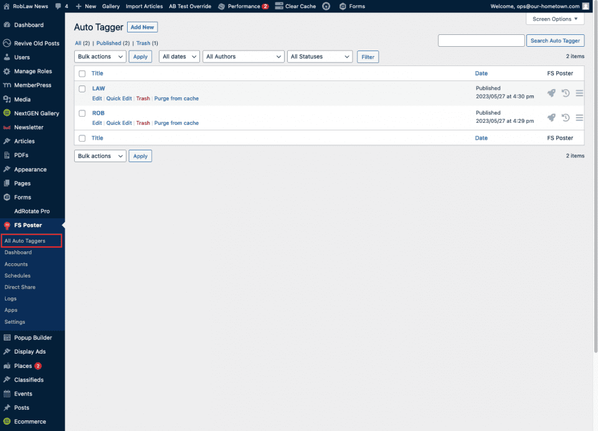The height and width of the screenshot is (431, 598).
Task: Open the All dates dropdown
Action: click(x=179, y=57)
